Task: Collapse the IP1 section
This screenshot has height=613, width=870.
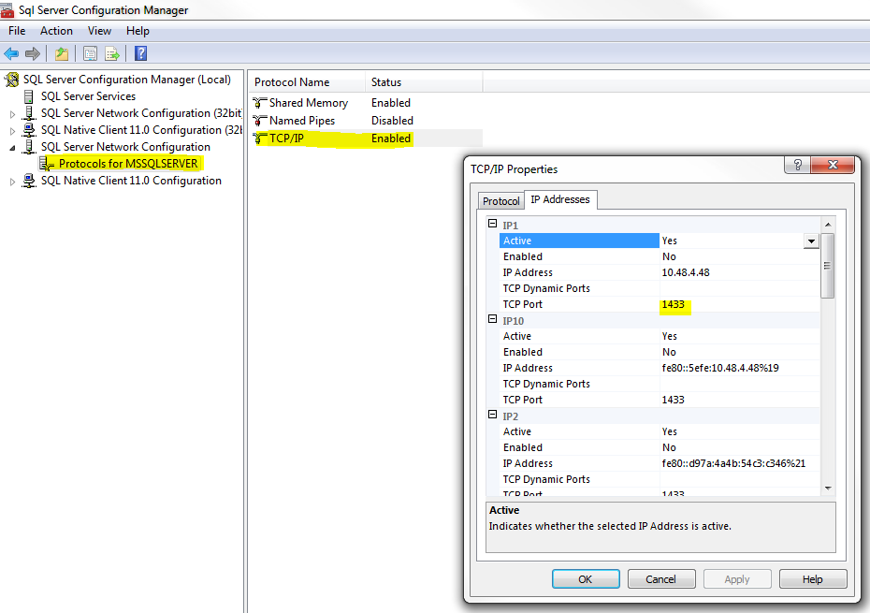Action: (x=492, y=224)
